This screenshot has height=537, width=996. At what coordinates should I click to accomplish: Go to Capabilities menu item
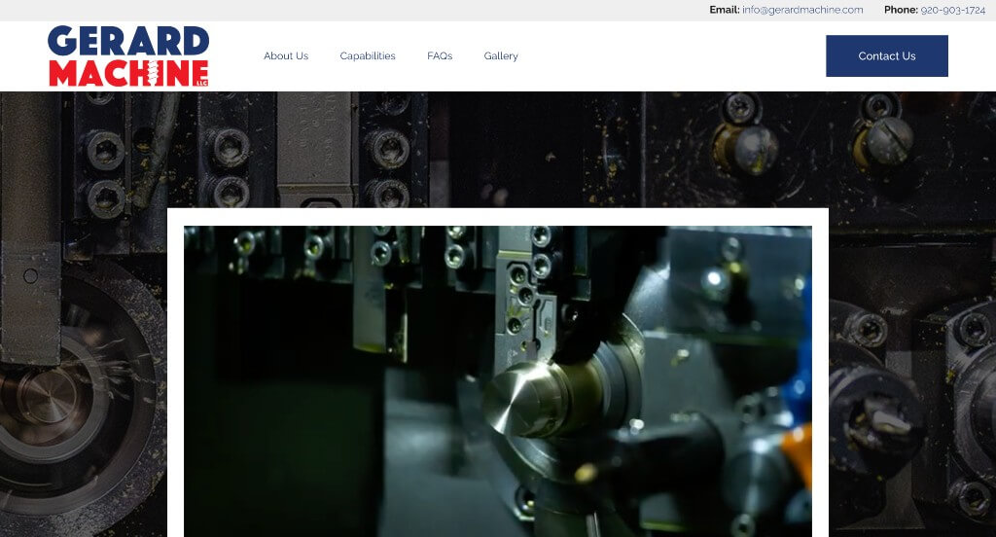pos(367,55)
